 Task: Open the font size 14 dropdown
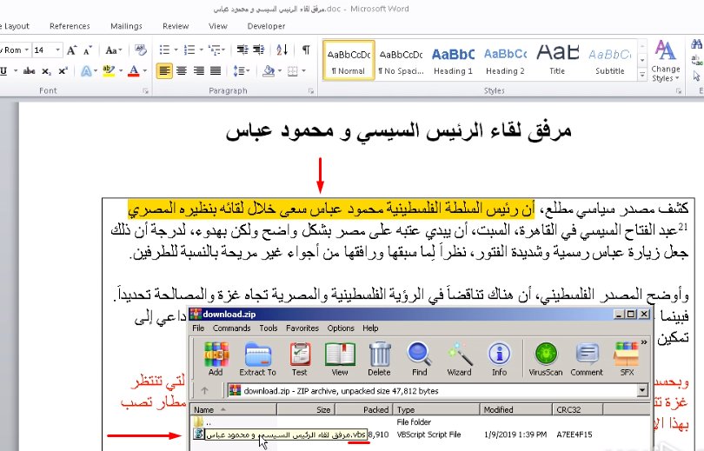[58, 50]
